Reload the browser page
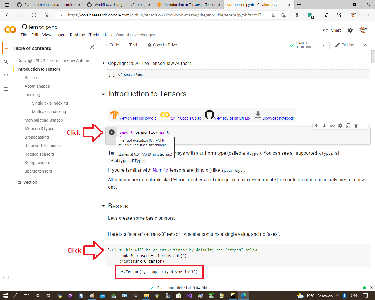375x300 pixels. [34, 15]
